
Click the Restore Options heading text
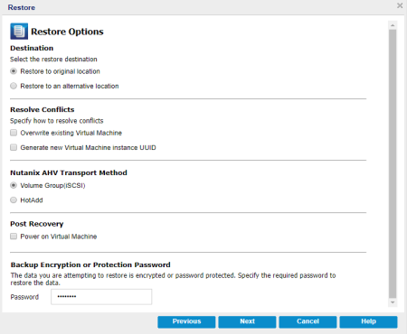coord(67,32)
